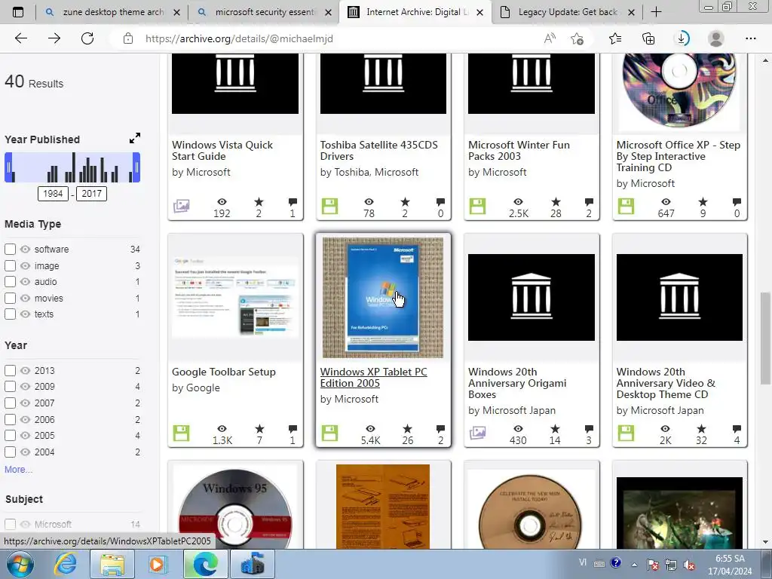Switch to Legacy Update tab
The image size is (772, 579).
[x=567, y=12]
